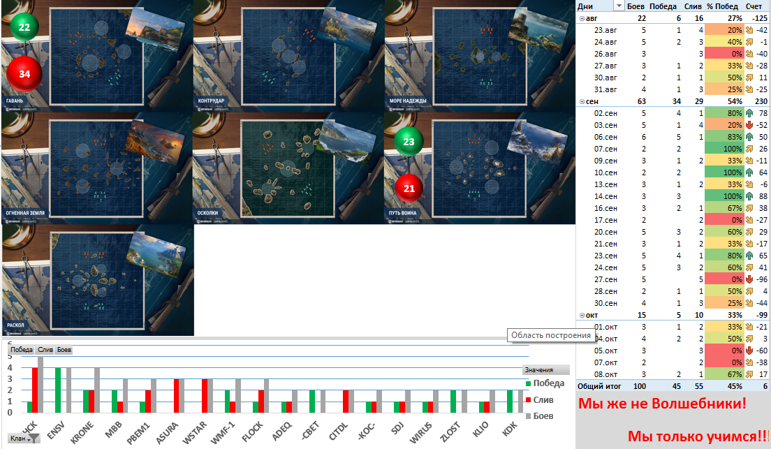Image resolution: width=771 pixels, height=449 pixels.
Task: Click the green ball showing 22
Action: pos(24,27)
